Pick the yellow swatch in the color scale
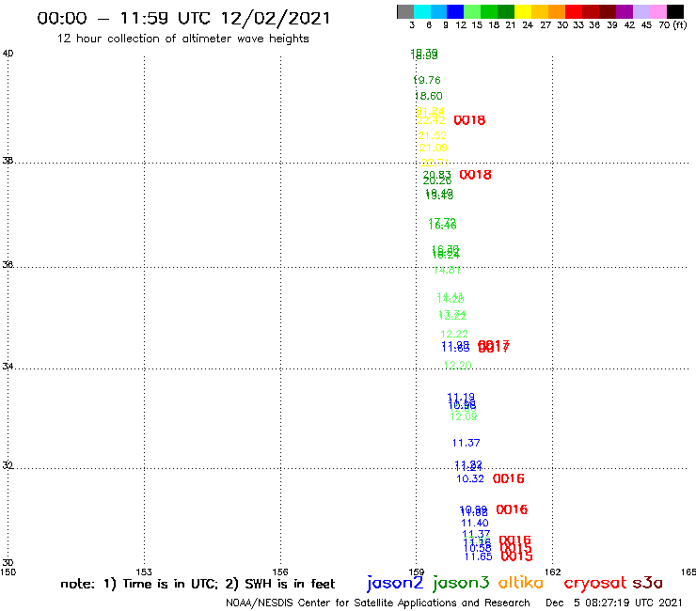The height and width of the screenshot is (611, 696). coord(523,11)
